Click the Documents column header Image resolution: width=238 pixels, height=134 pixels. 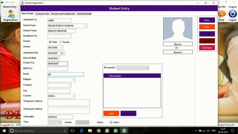point(135,76)
